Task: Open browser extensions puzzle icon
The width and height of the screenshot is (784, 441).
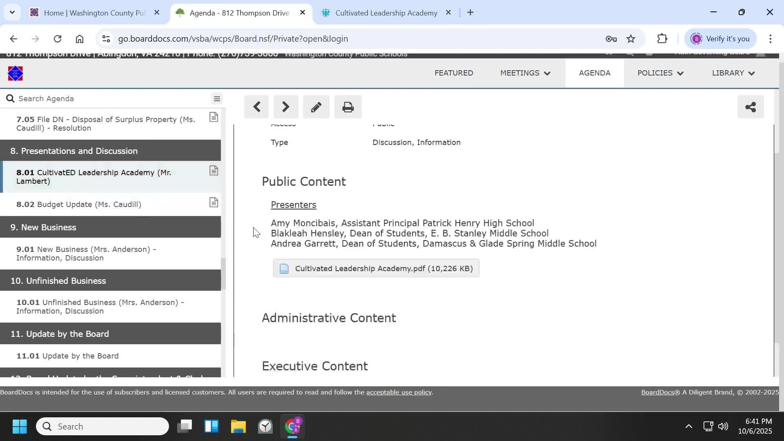Action: pos(662,39)
